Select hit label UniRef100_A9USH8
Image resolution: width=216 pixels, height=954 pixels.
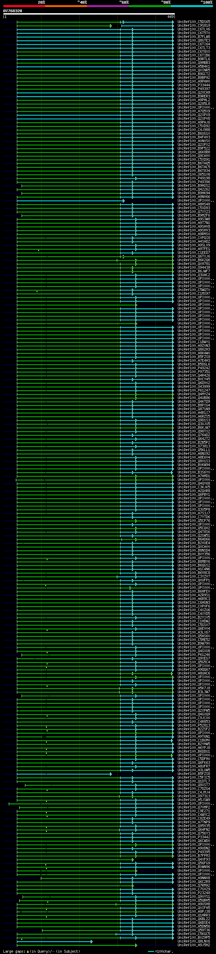194,904
